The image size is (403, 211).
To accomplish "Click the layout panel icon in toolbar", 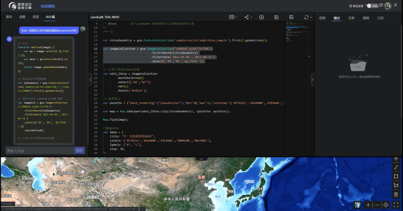I will coord(231,17).
